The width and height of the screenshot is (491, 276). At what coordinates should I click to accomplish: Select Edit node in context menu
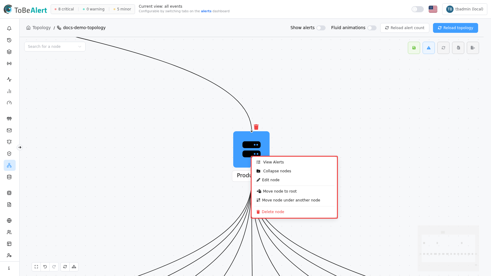(294, 180)
